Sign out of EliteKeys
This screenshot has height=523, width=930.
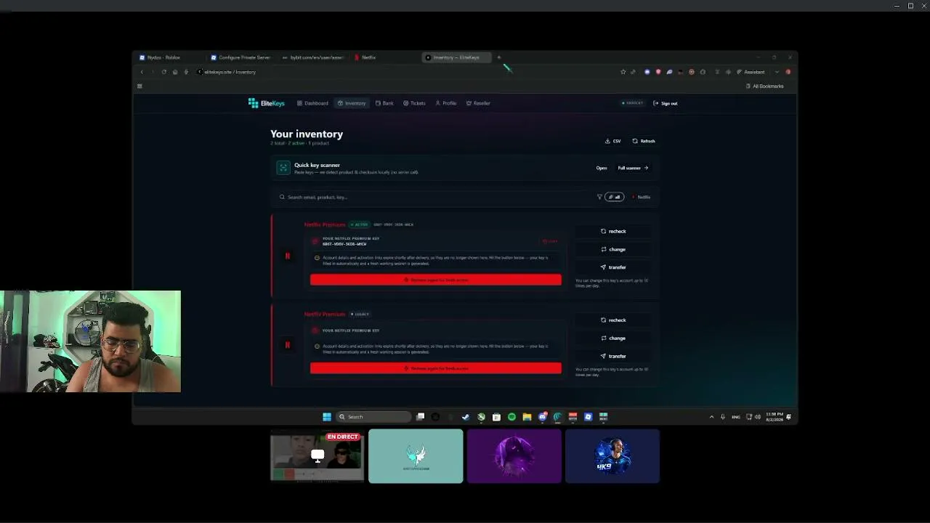(666, 103)
